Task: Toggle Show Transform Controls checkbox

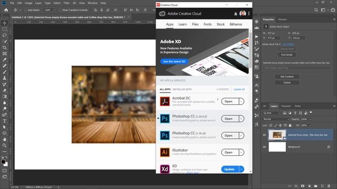Action: click(x=60, y=10)
